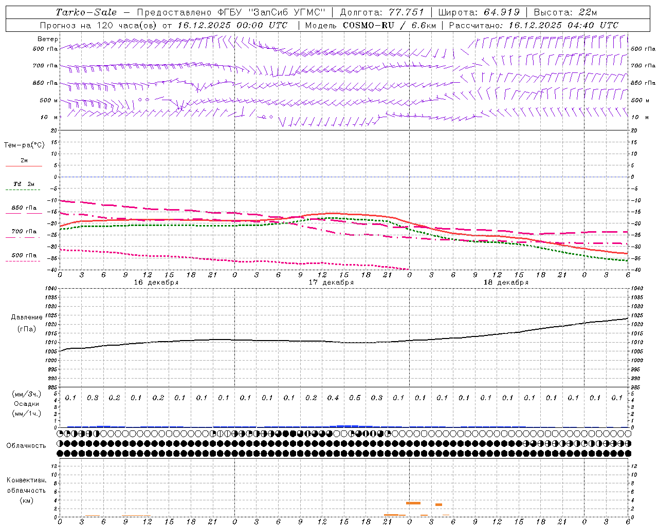Click the Рассчитано: 16.12.2025 04:40 UTC timestamp

point(534,25)
